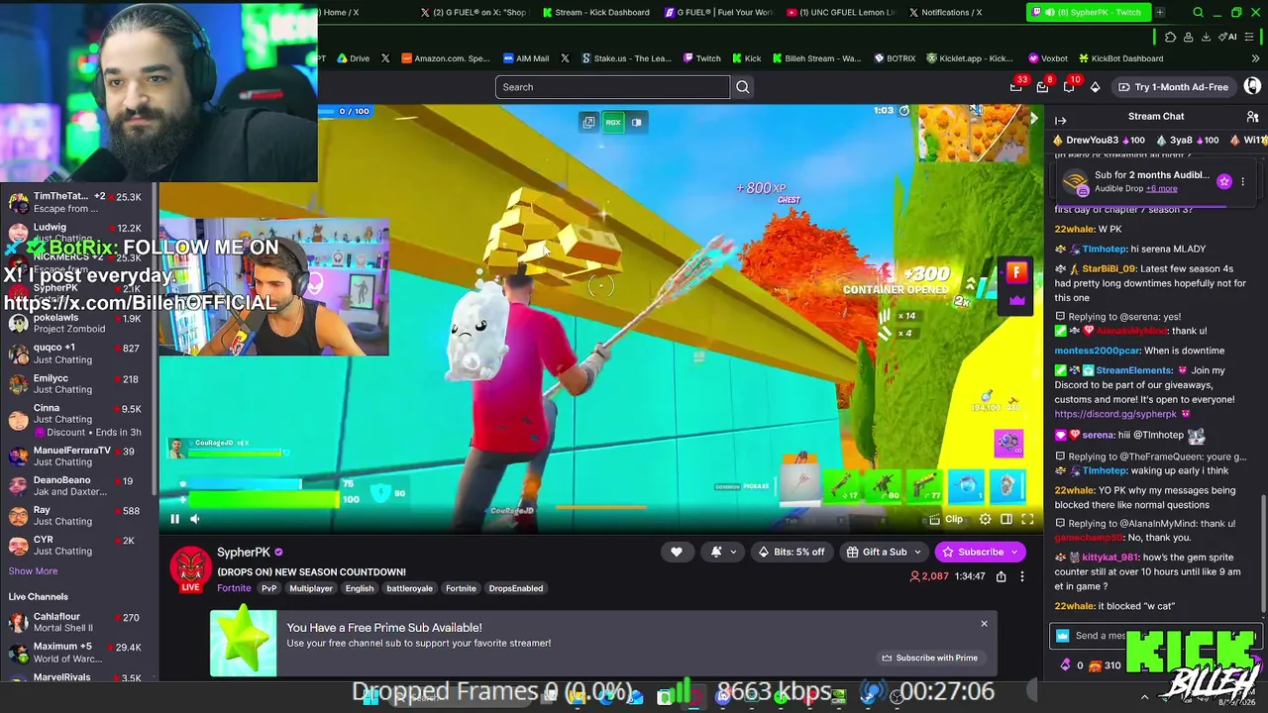Share the stream via share icon
The height and width of the screenshot is (713, 1268).
[x=1002, y=576]
